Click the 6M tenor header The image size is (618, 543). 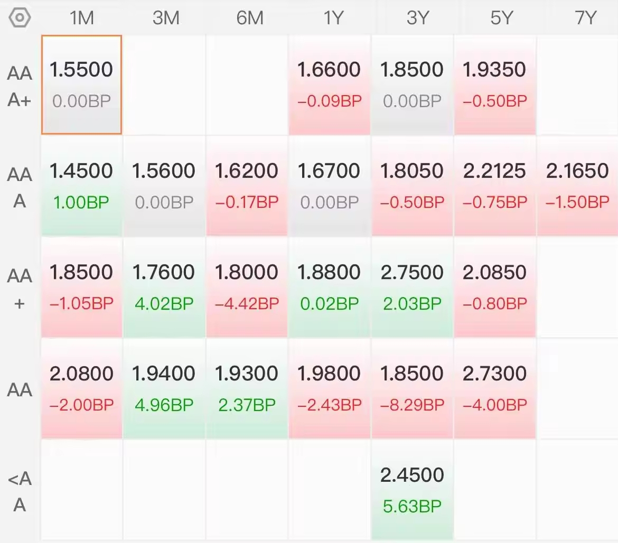pos(249,18)
